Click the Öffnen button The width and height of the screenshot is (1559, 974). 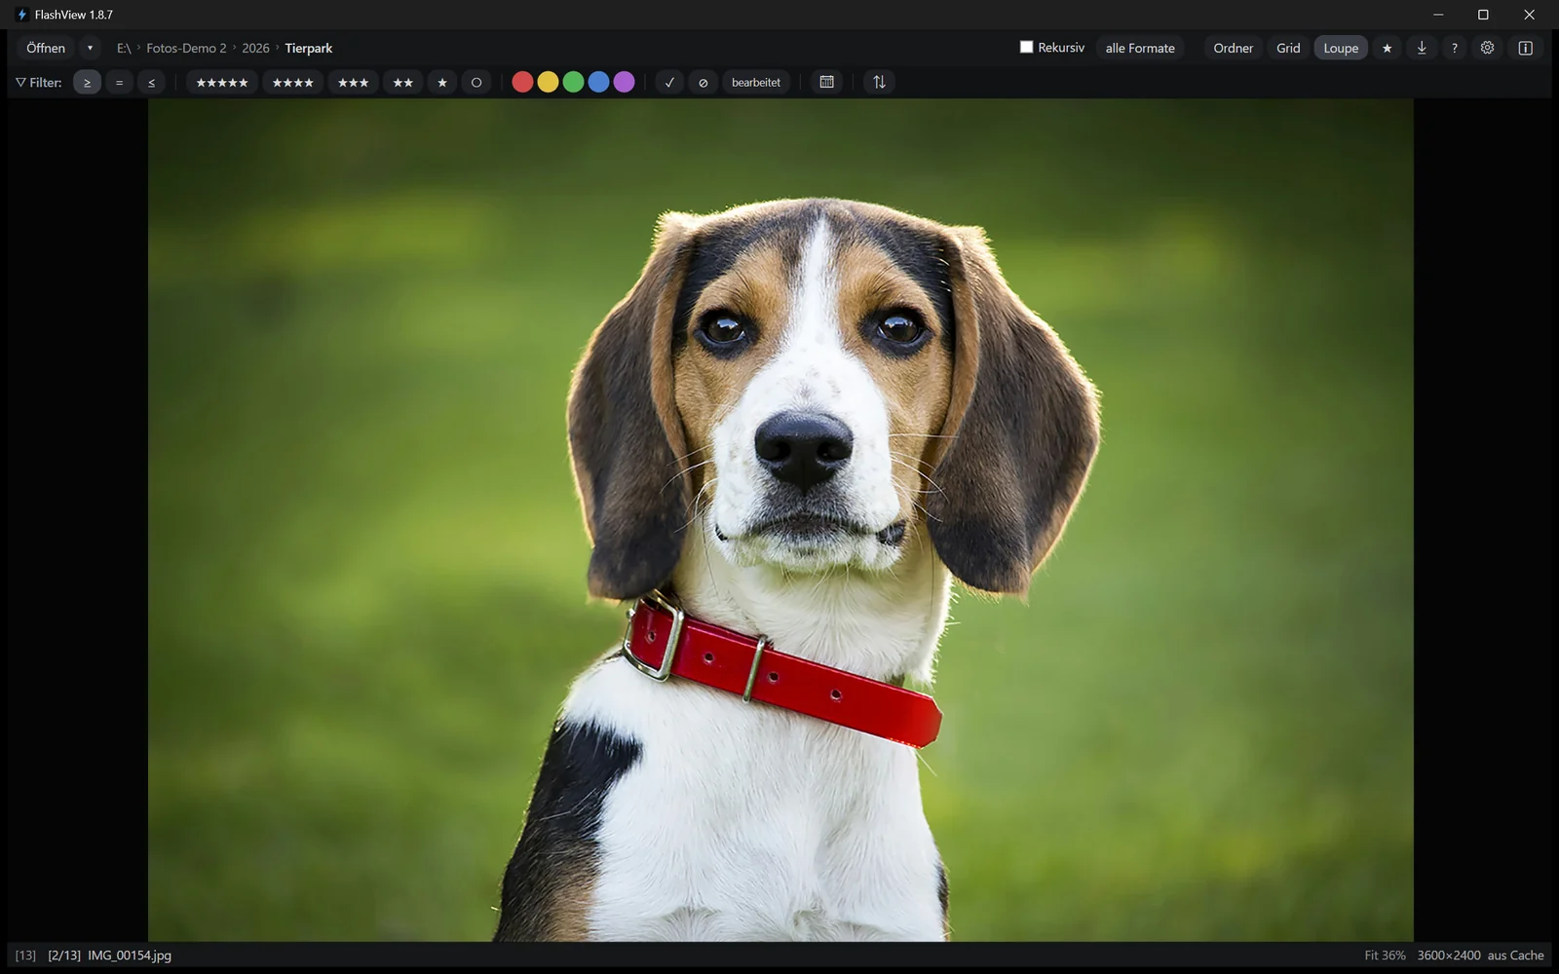46,48
